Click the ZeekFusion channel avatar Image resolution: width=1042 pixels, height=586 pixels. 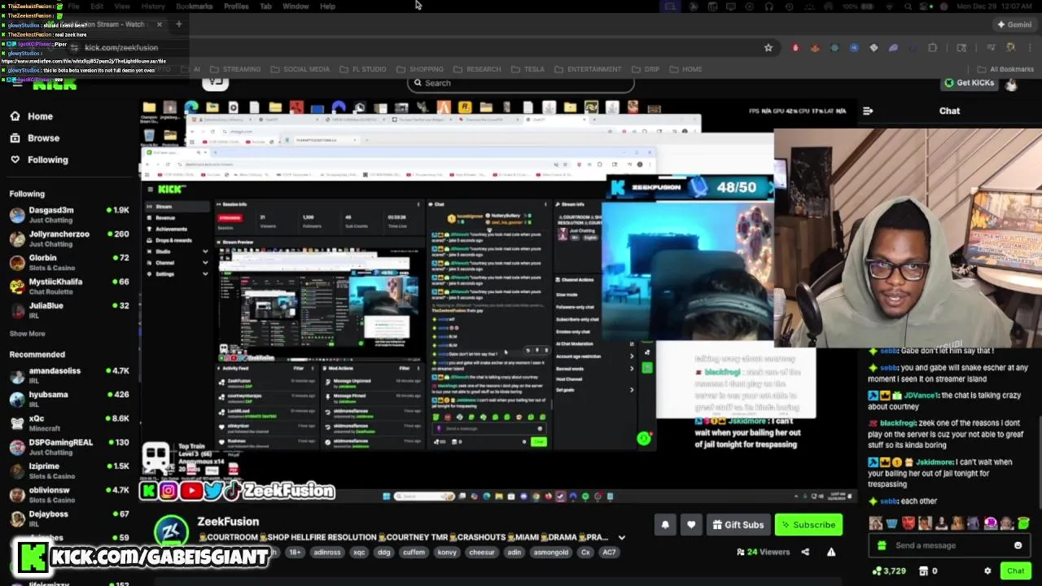[172, 532]
